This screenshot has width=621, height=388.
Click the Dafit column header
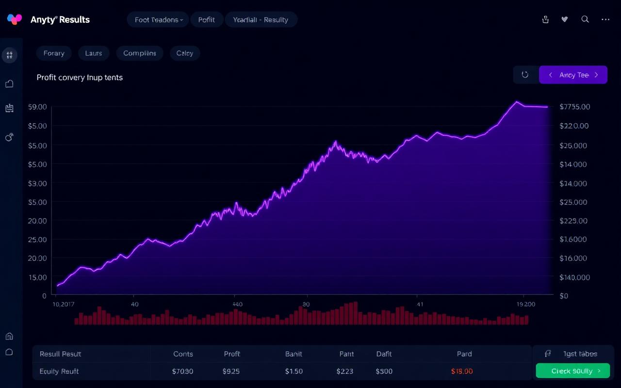coord(384,354)
